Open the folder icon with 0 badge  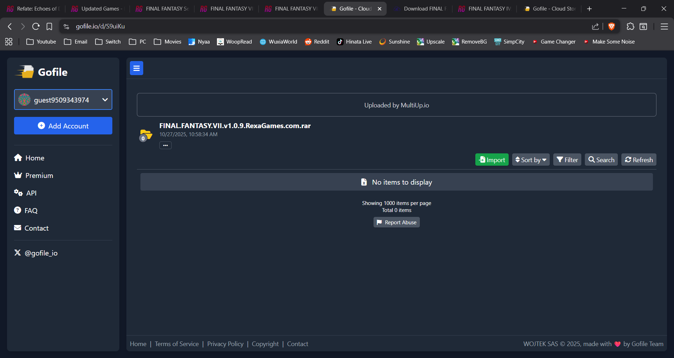tap(145, 135)
